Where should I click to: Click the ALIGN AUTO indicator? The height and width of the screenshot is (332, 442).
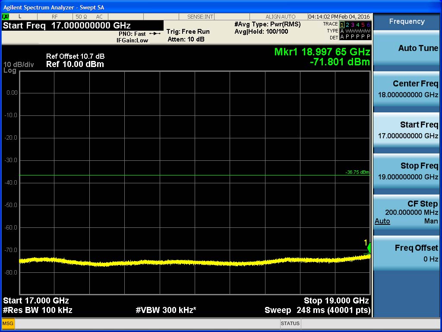281,17
